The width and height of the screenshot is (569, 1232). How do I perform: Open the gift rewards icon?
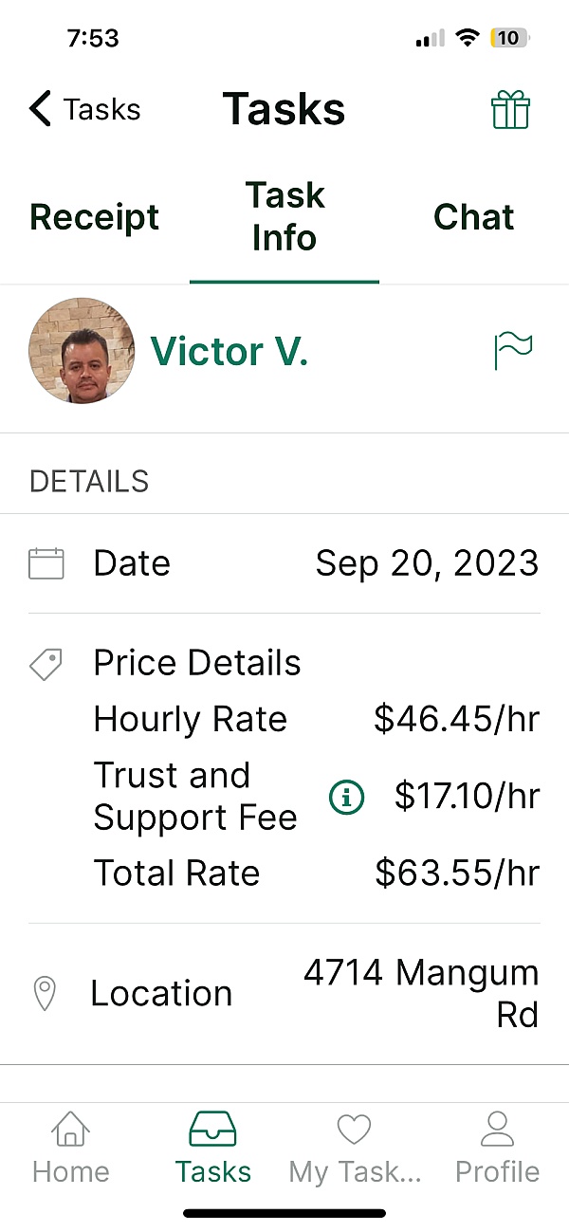[x=510, y=110]
